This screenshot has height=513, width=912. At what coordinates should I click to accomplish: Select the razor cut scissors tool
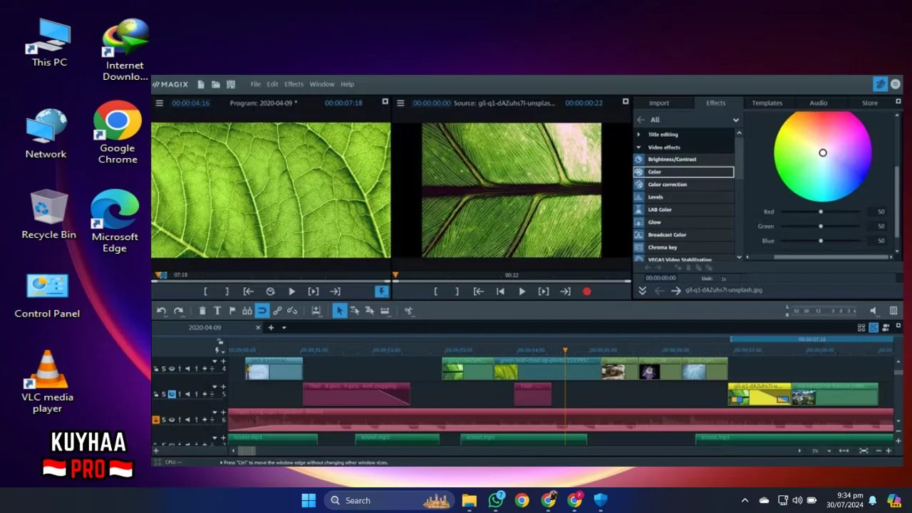[408, 311]
